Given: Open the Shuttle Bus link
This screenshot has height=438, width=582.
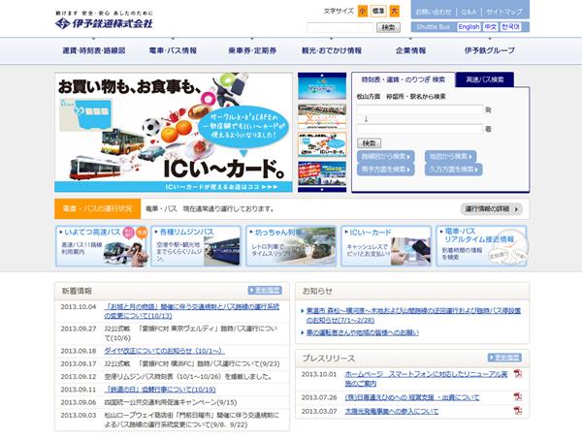Looking at the screenshot, I should [x=434, y=27].
